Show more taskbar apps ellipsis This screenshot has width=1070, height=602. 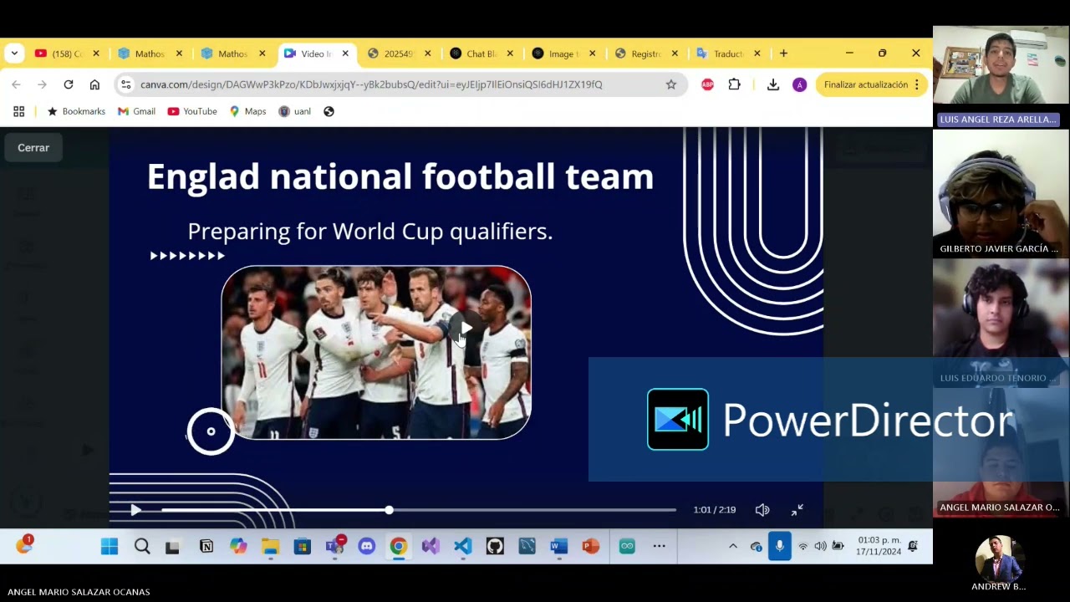[x=659, y=547]
